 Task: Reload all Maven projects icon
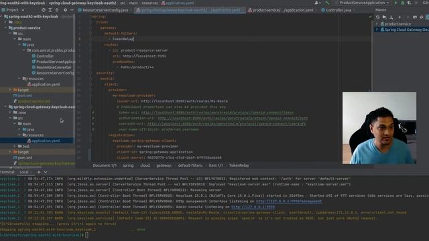click(378, 17)
